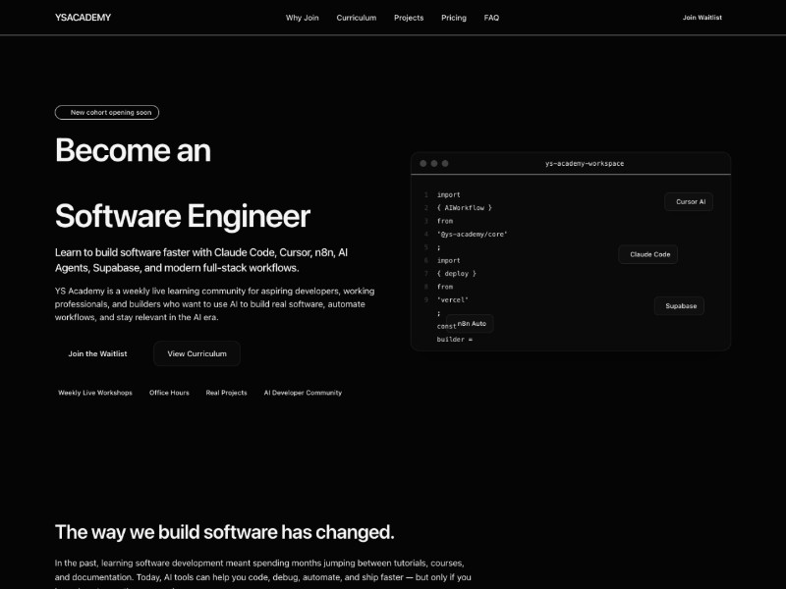This screenshot has height=589, width=786.
Task: Select the Office Hours tag
Action: 169,393
